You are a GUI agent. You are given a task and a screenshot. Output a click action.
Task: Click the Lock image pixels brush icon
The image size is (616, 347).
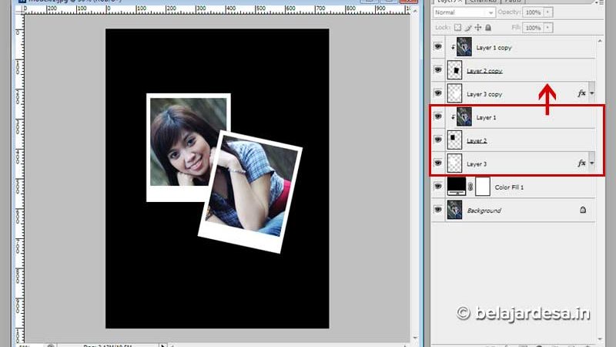coord(468,28)
